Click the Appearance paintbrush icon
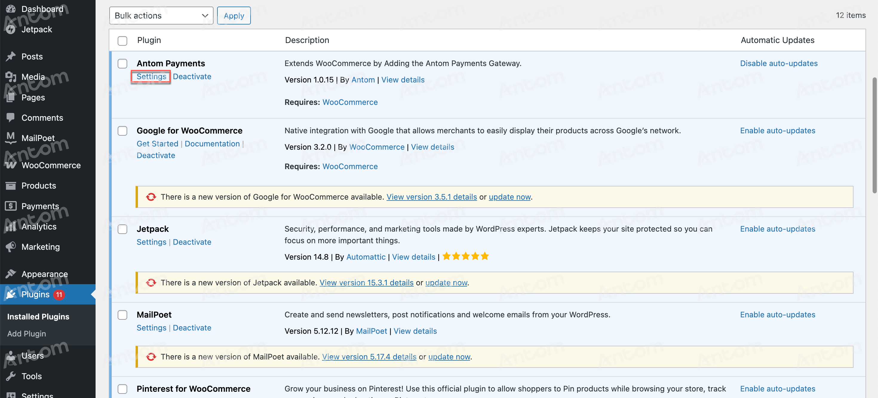This screenshot has width=878, height=398. point(11,274)
